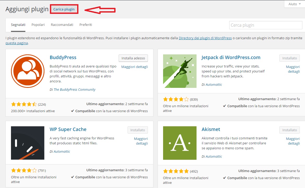Viewport: 305px width, 188px height.
Task: Click the Installato button for Jetpack
Action: click(x=290, y=58)
